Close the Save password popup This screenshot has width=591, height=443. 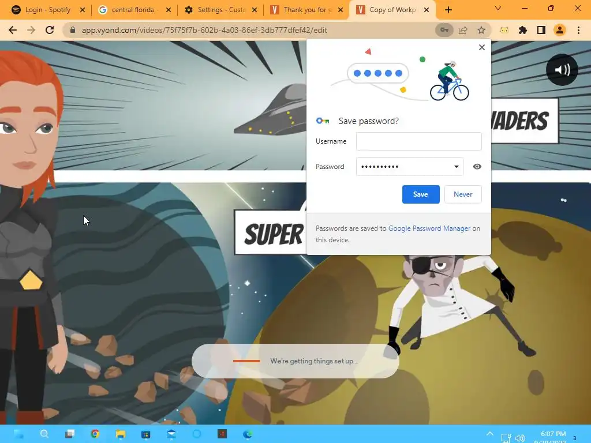coord(482,47)
